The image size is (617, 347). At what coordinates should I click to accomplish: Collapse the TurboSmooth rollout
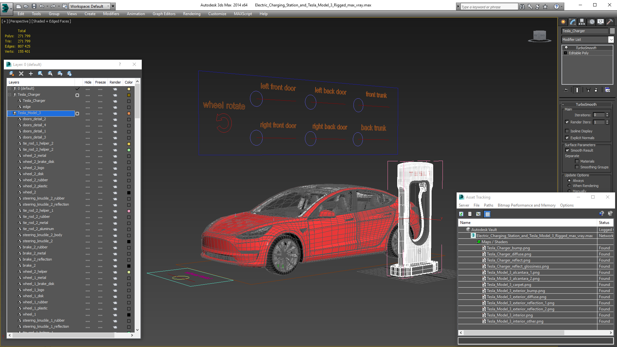click(563, 104)
